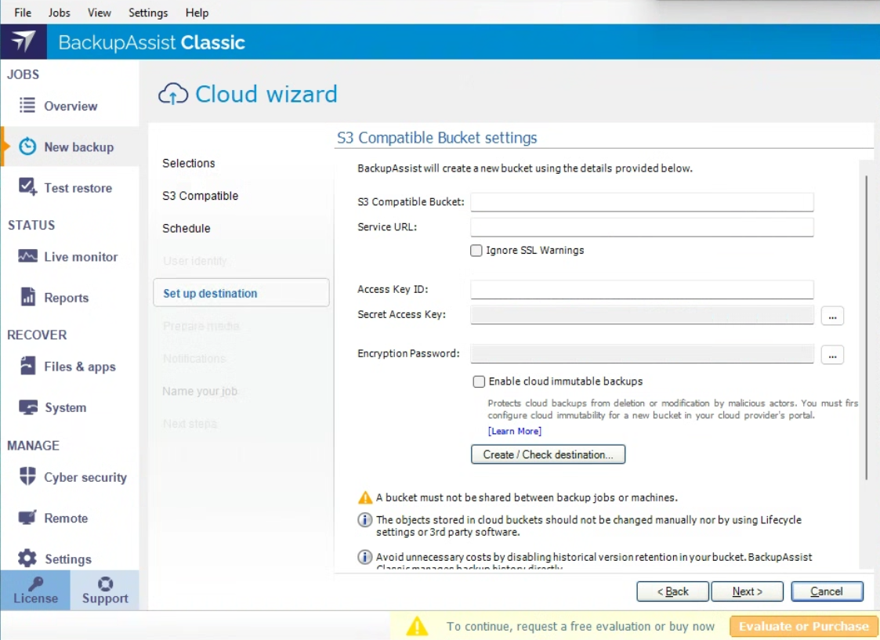880x640 pixels.
Task: Open the View menu in menu bar
Action: pyautogui.click(x=100, y=13)
